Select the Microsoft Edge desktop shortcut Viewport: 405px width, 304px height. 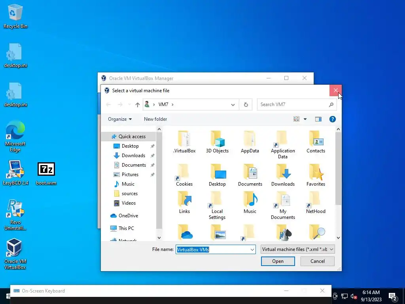(15, 137)
